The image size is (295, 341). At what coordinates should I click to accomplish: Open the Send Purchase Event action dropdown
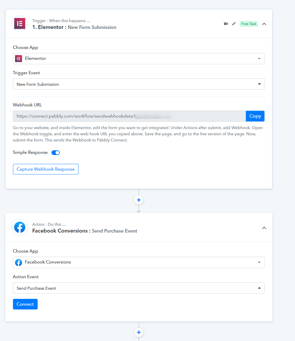tap(139, 288)
